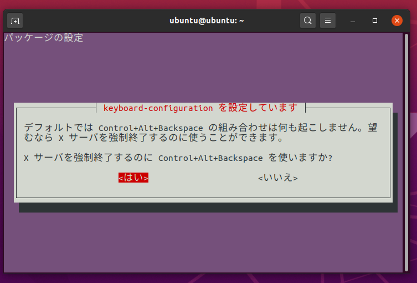Viewport: 417px width, 283px height.
Task: Click the line むなら X サーバを強制終了する
Action: pyautogui.click(x=154, y=138)
